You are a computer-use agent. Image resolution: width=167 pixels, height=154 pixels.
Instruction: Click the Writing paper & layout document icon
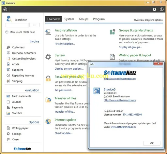[112, 57]
